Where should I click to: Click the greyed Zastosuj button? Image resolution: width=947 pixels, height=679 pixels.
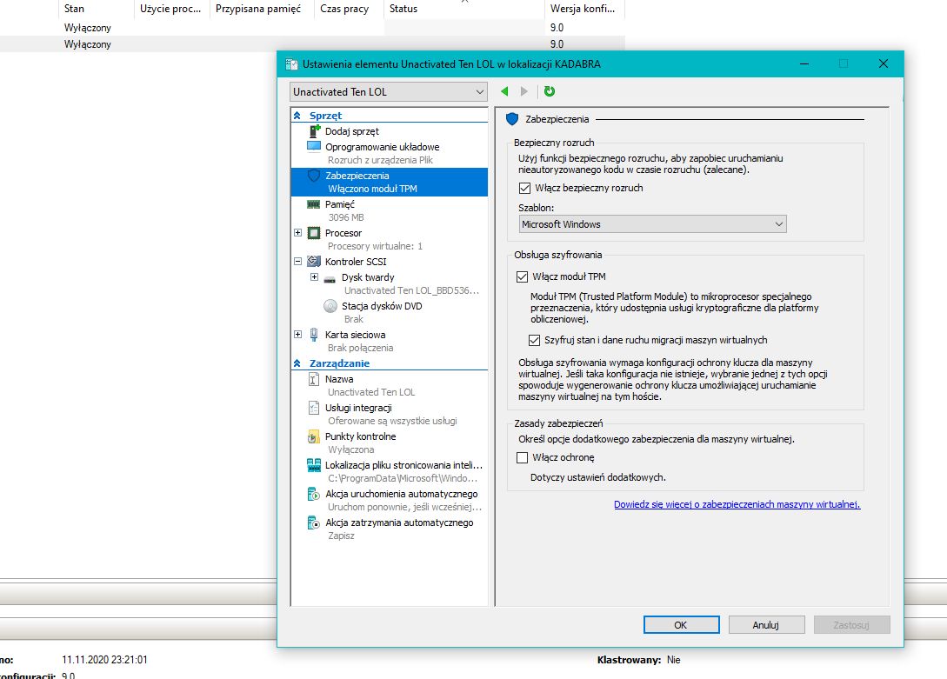tap(851, 625)
